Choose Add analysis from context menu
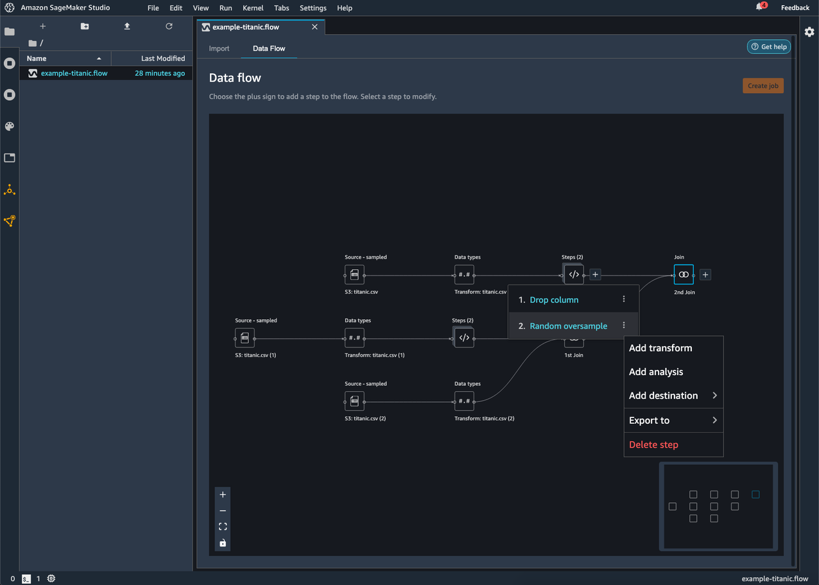The height and width of the screenshot is (585, 819). point(673,372)
